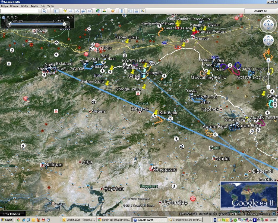Click the search magnifier button
The image size is (278, 223).
click(44, 11)
